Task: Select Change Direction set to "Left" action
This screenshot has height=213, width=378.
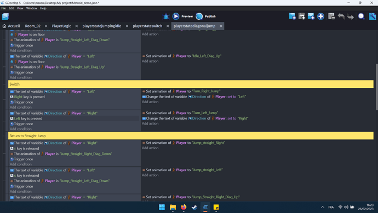Action: coord(194,97)
